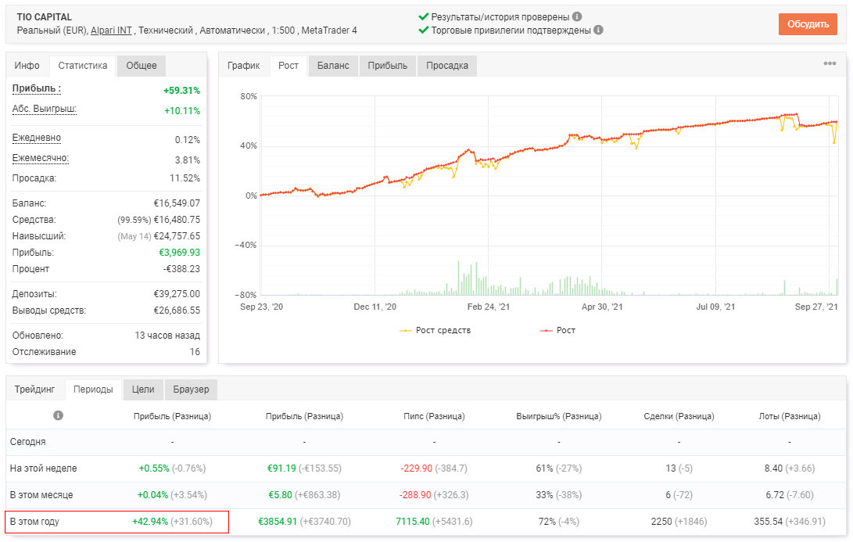Click info icon beside trading privileges confirmed

598,30
